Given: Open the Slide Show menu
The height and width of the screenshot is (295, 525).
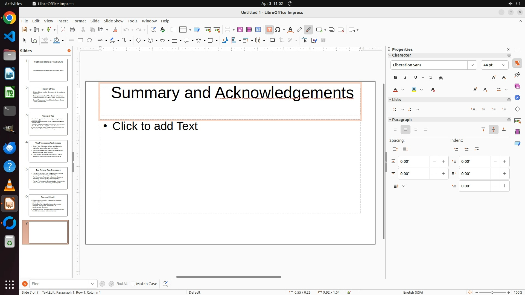Looking at the screenshot, I should click(113, 21).
